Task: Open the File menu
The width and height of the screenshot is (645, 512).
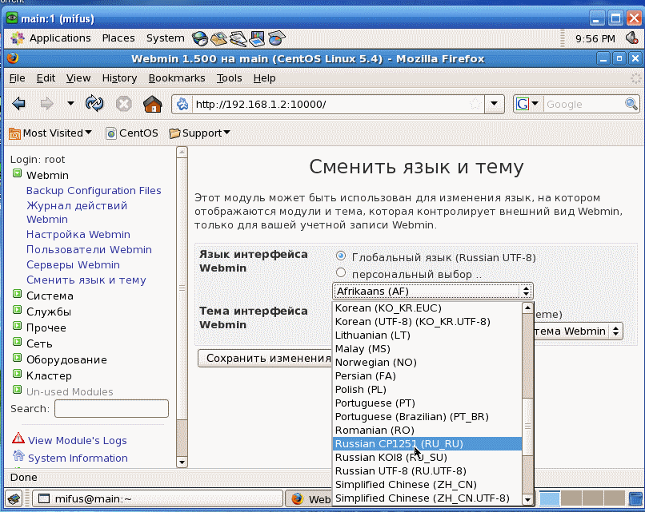Action: point(18,78)
